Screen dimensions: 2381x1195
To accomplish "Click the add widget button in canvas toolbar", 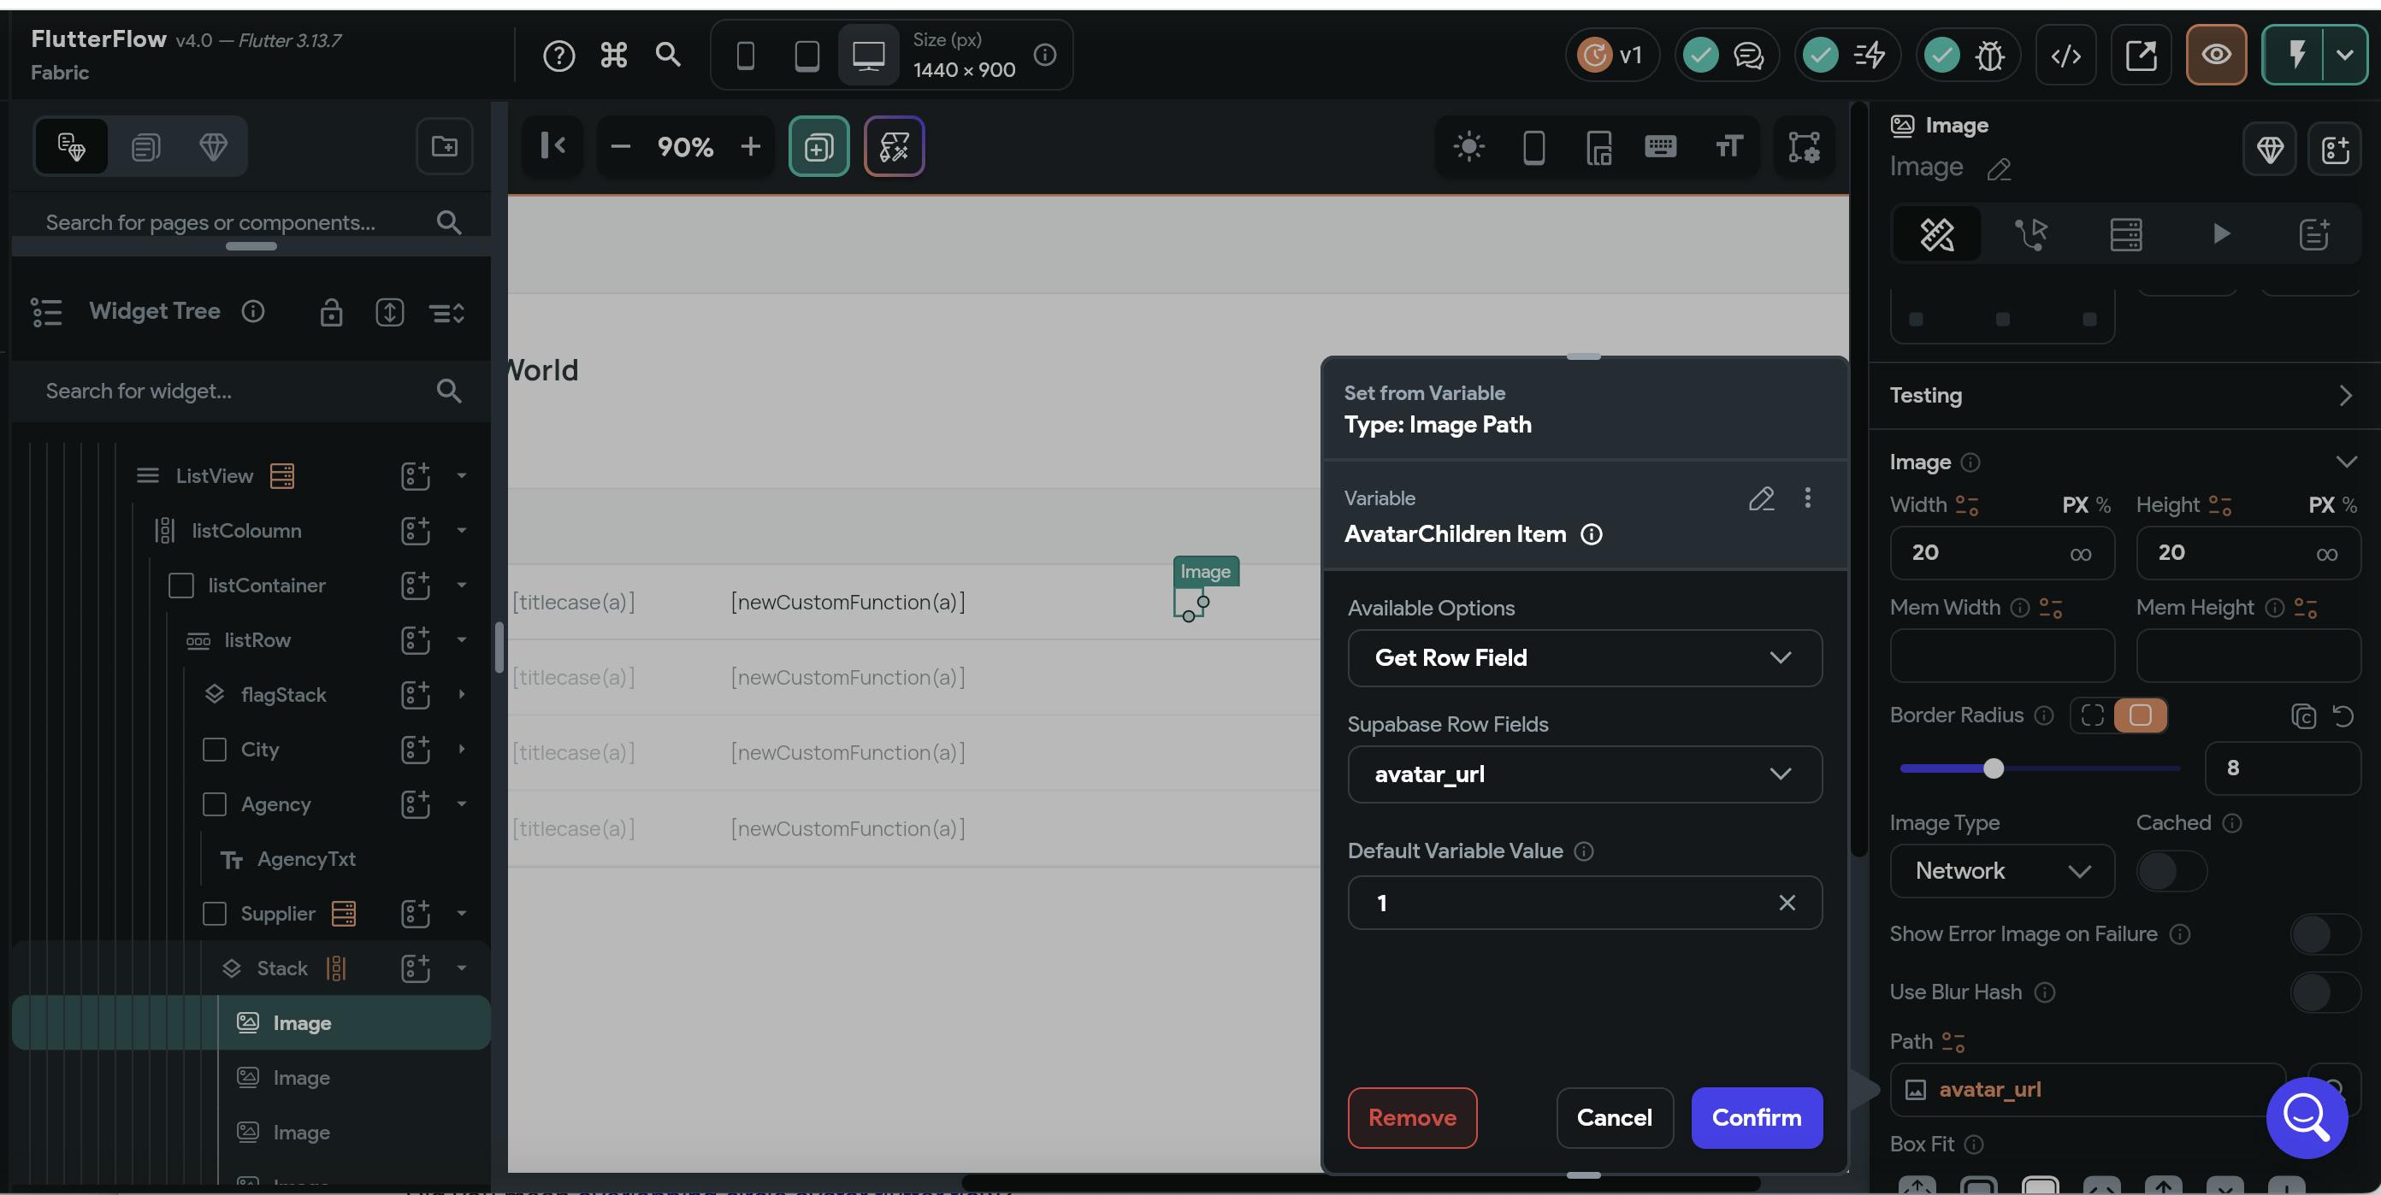I will point(818,147).
